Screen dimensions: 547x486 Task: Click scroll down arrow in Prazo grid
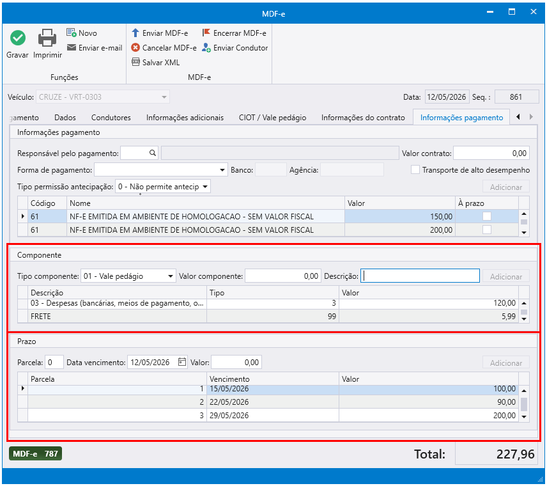tap(523, 417)
